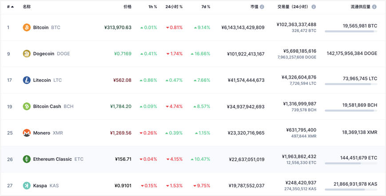
Task: Open Bitcoin market cap value link
Action: click(243, 28)
